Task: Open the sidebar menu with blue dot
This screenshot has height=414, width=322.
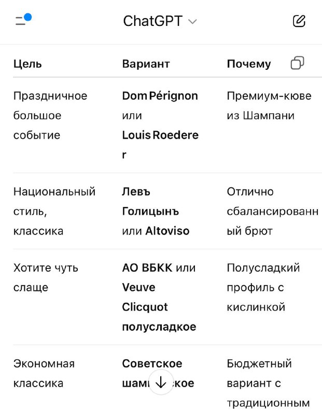Action: (23, 20)
